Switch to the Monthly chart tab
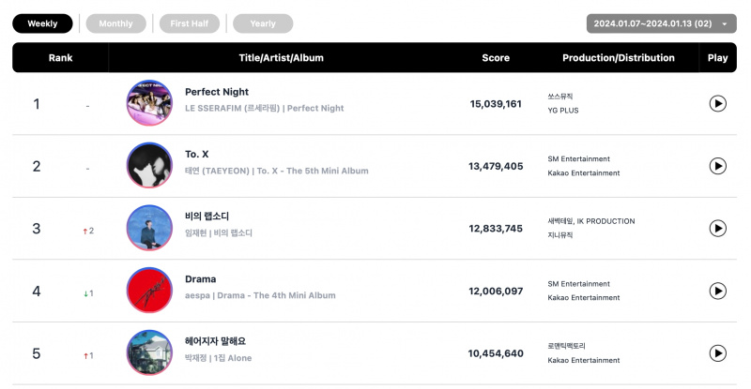Viewport: 751px width, 389px height. coord(115,23)
